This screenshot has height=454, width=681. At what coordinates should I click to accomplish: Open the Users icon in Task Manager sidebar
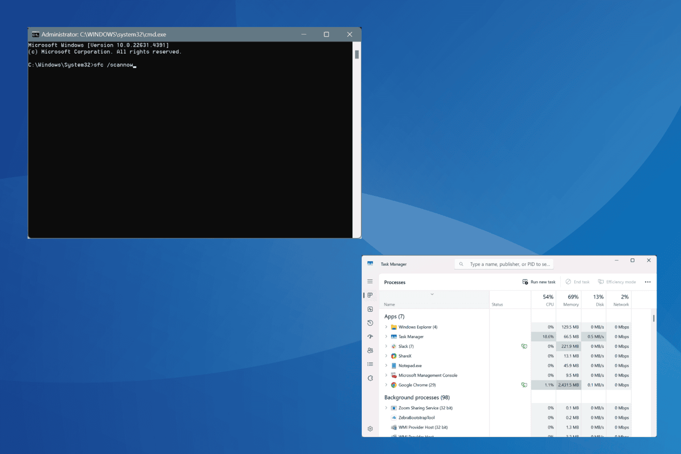pos(370,350)
